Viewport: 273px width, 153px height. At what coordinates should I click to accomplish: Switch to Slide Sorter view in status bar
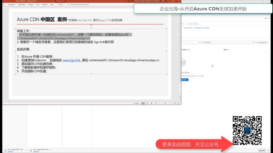[147, 103]
